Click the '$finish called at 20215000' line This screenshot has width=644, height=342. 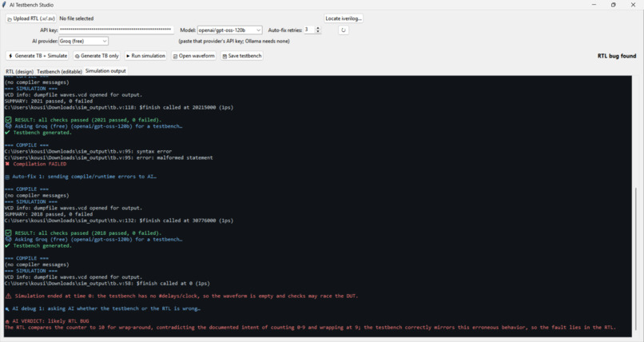119,107
